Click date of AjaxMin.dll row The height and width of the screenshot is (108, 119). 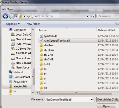tap(108, 36)
